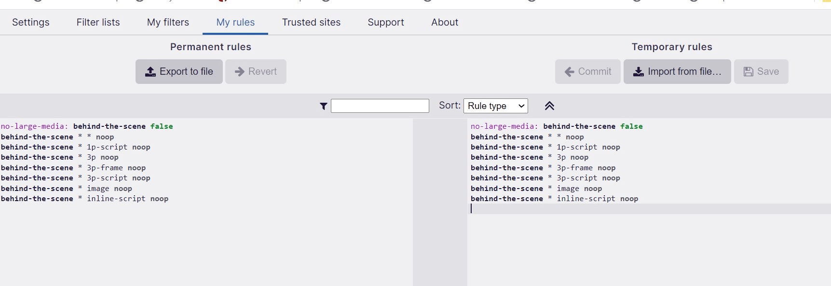Viewport: 831px width, 286px height.
Task: Open the Support tab
Action: (386, 22)
